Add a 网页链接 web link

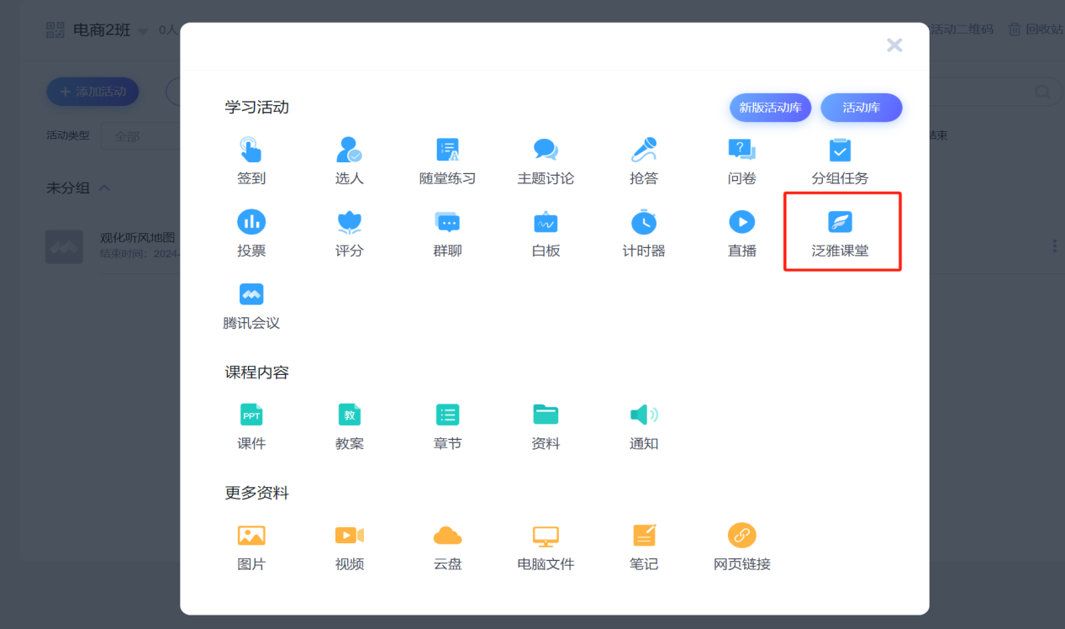point(741,536)
